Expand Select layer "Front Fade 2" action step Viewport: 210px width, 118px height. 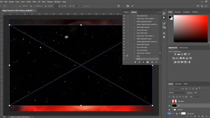point(135,36)
